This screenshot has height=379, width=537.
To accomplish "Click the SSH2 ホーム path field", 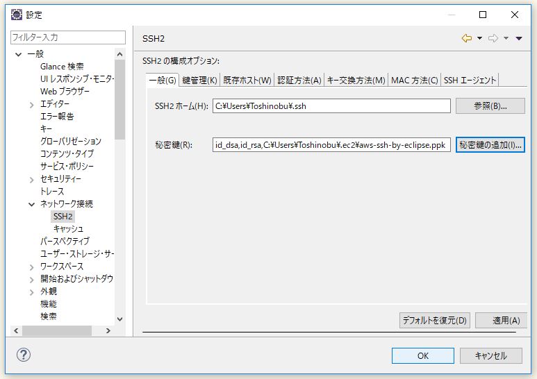I will (x=331, y=106).
